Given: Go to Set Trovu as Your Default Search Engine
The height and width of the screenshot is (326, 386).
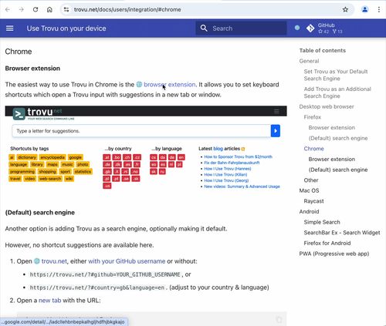Looking at the screenshot, I should (x=336, y=75).
